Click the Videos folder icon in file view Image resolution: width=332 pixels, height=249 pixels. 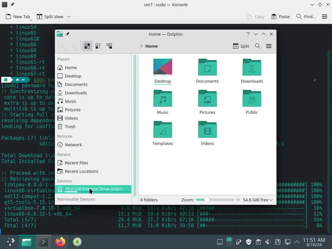pyautogui.click(x=207, y=129)
